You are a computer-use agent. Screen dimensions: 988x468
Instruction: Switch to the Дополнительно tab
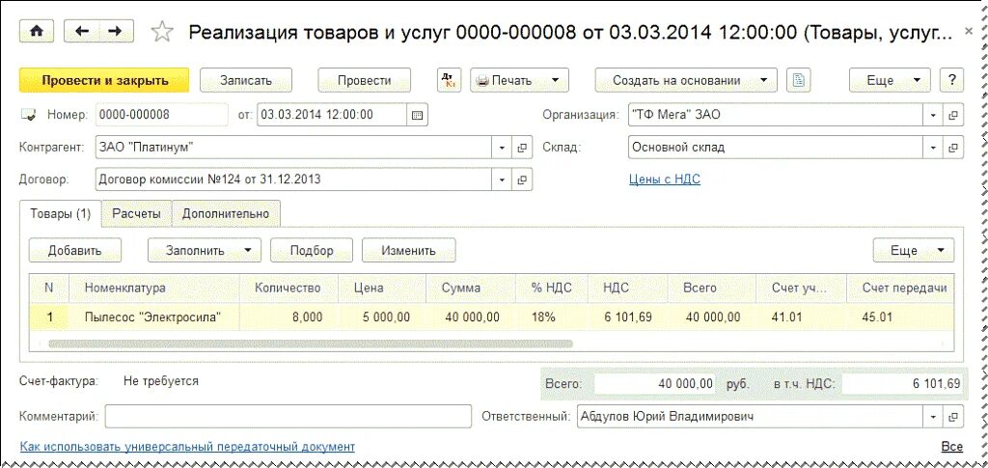tap(226, 213)
